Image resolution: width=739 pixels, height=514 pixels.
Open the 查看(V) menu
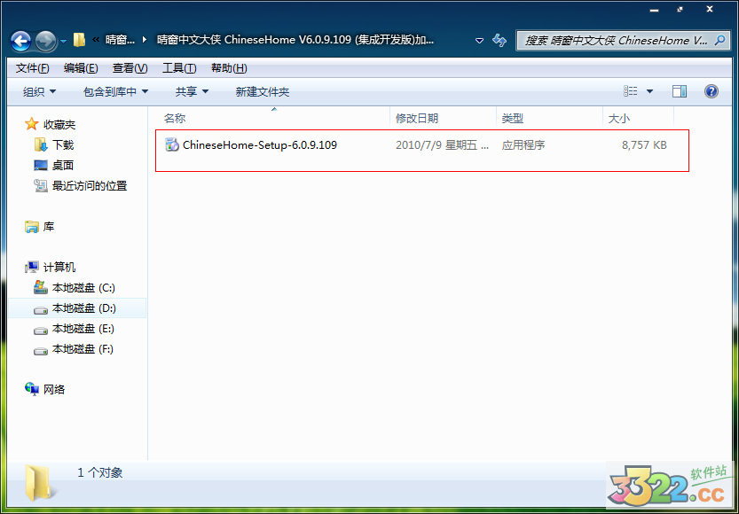130,68
